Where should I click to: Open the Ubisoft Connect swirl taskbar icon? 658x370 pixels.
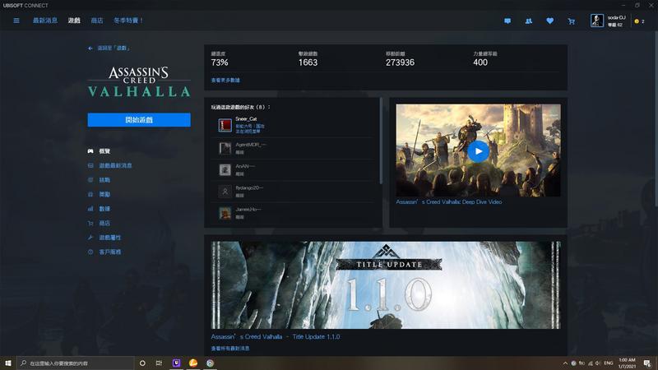[x=210, y=363]
